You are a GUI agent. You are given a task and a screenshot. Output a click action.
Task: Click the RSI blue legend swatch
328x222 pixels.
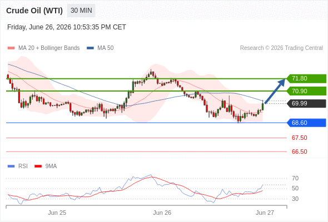coord(11,167)
